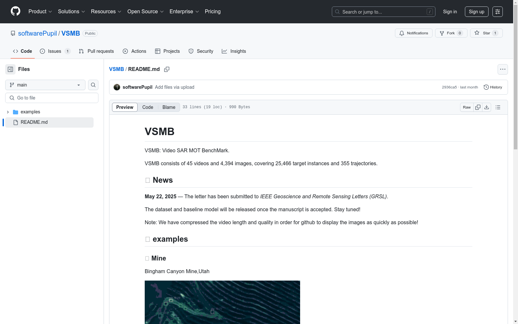The image size is (518, 324).
Task: Expand the Open Source menu
Action: tap(146, 11)
